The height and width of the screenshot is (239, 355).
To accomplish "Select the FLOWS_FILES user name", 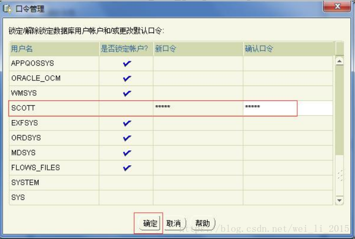I will click(36, 168).
